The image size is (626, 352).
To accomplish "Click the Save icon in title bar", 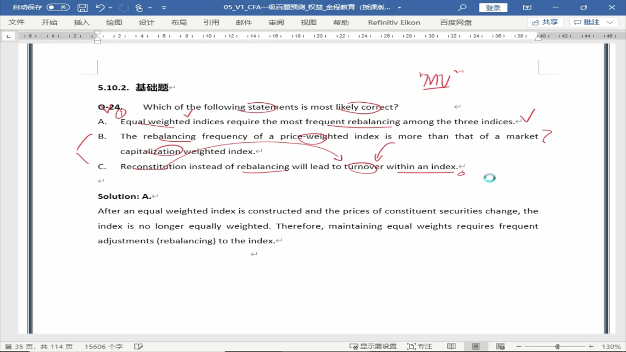I will pos(82,7).
